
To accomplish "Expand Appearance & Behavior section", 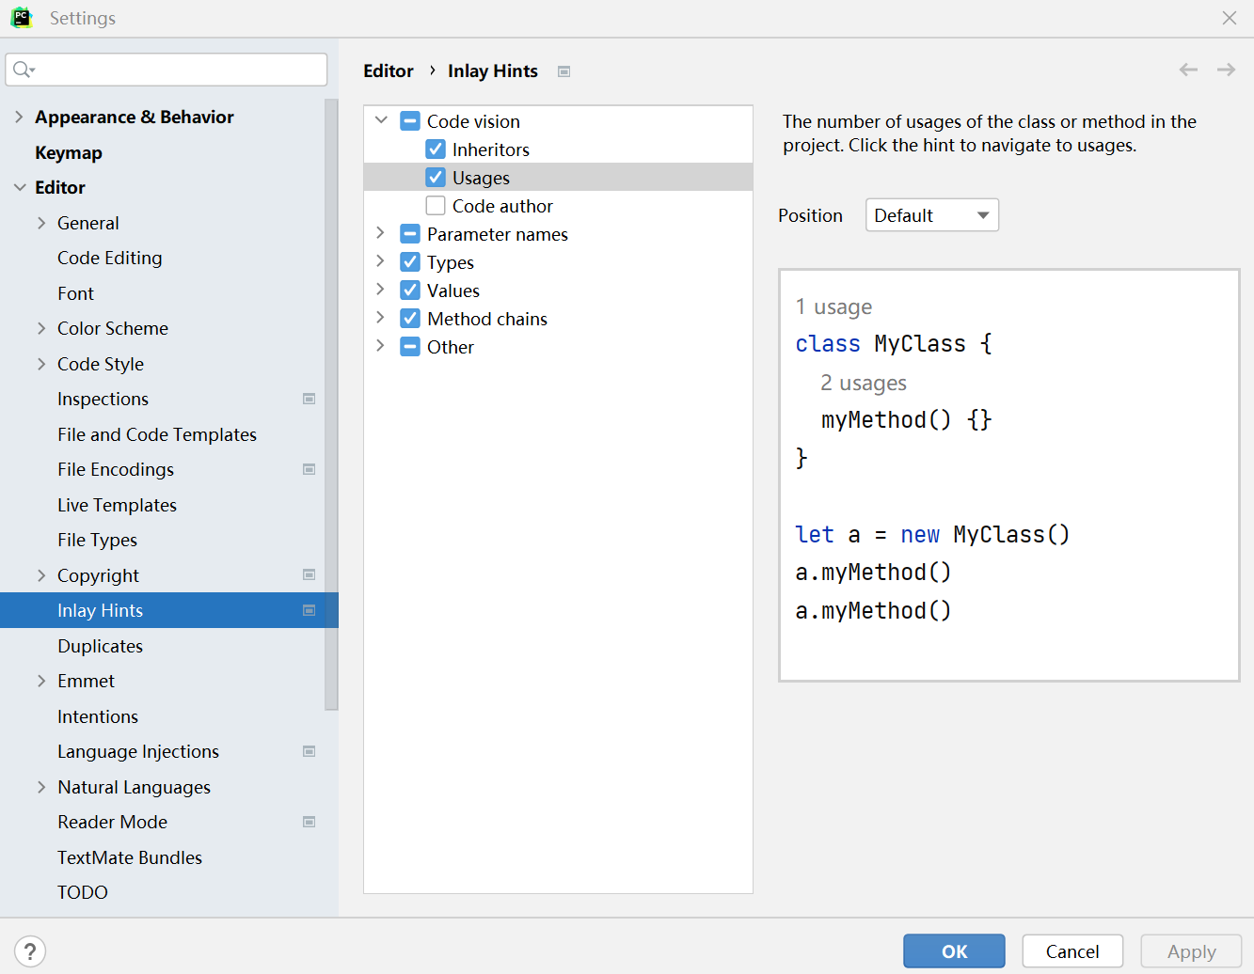I will [19, 117].
